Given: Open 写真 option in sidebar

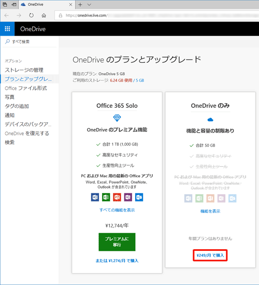Looking at the screenshot, I should click(x=9, y=97).
